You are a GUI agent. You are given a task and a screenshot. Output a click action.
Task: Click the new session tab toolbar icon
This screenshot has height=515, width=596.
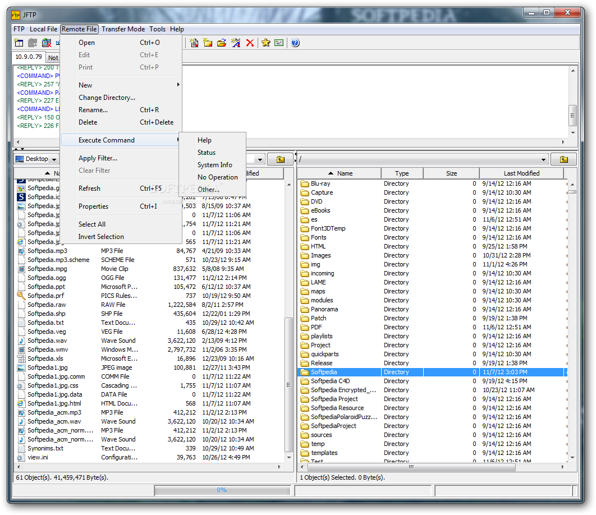(19, 43)
